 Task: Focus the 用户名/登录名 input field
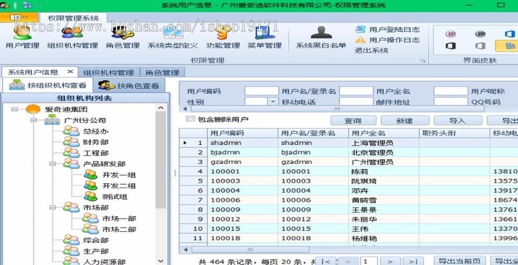click(356, 91)
